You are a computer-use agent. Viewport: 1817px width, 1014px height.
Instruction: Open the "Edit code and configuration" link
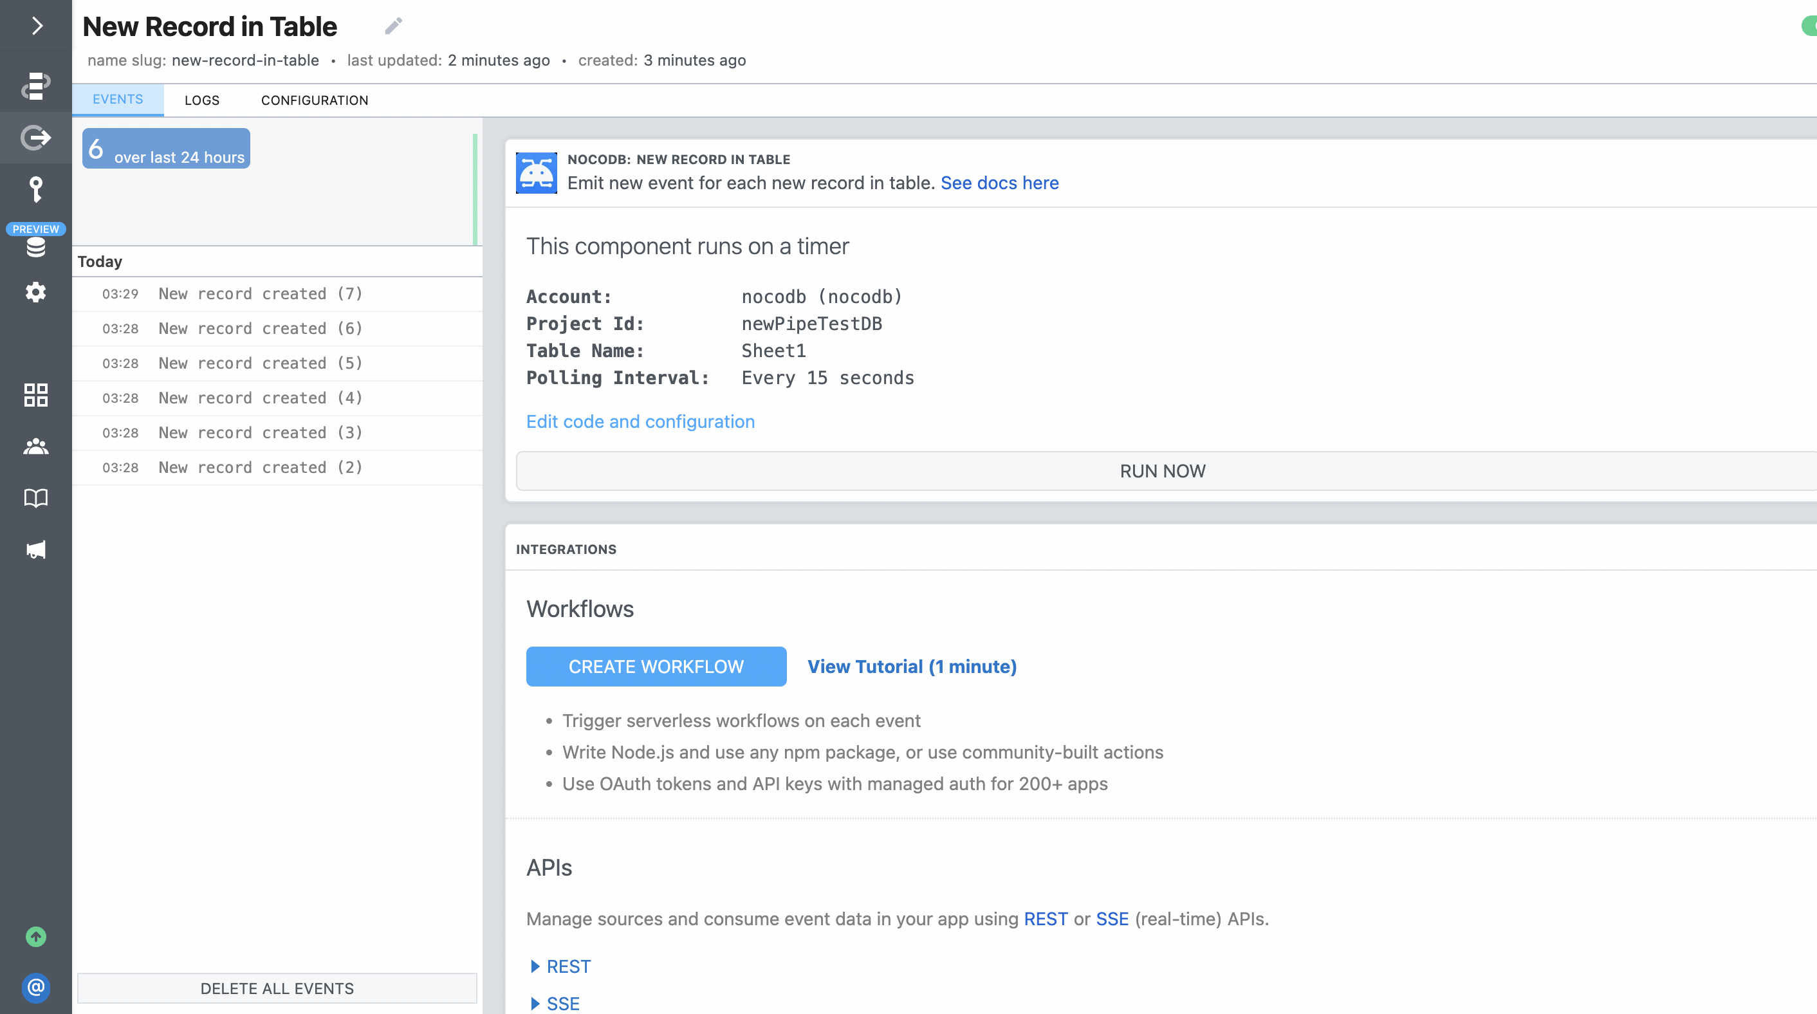pyautogui.click(x=640, y=421)
